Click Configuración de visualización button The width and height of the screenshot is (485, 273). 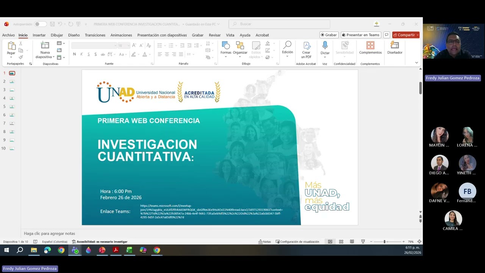[x=297, y=242]
